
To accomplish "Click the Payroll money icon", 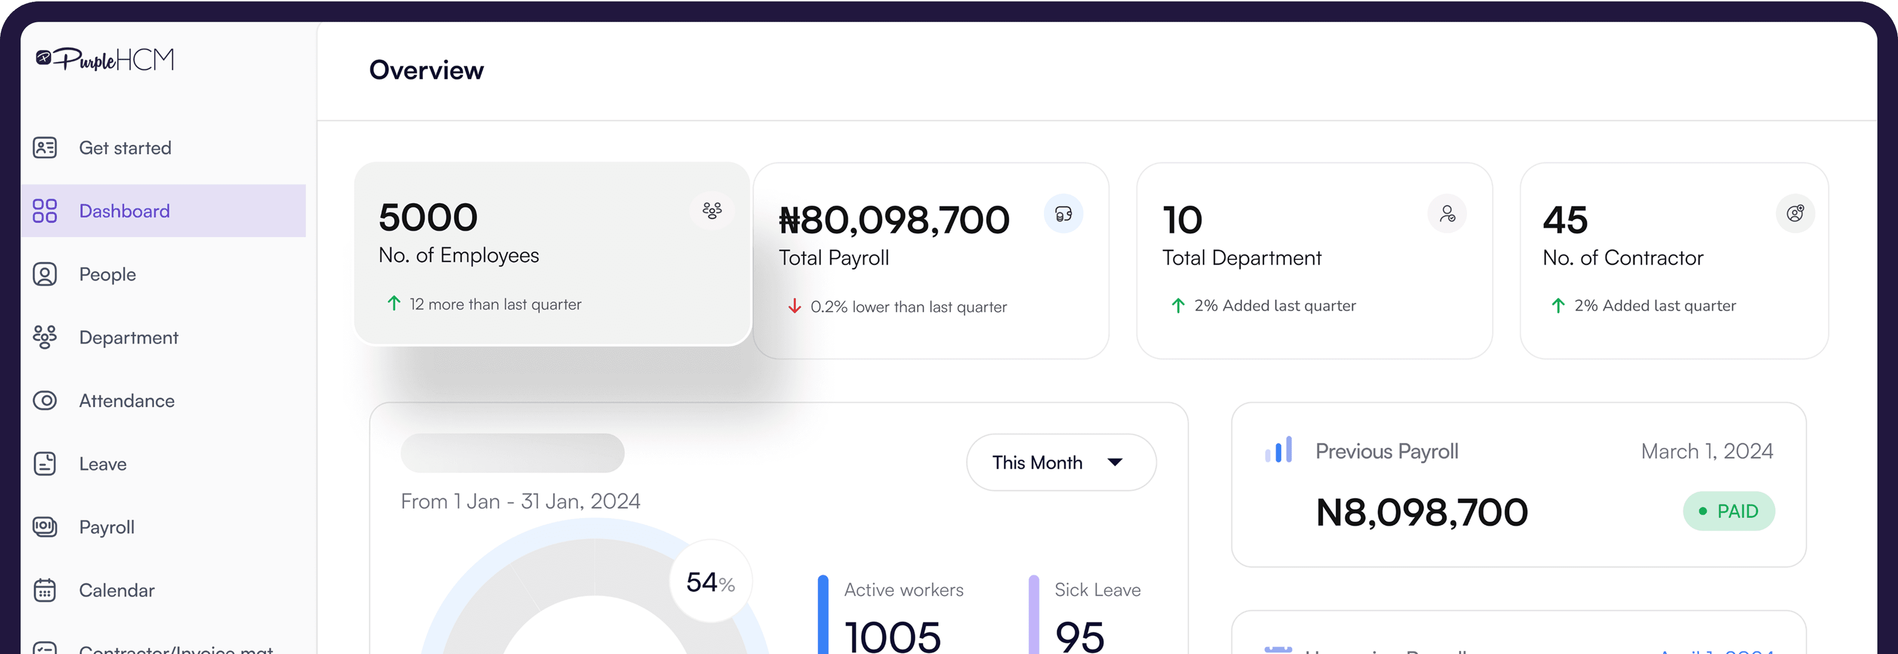I will tap(45, 528).
